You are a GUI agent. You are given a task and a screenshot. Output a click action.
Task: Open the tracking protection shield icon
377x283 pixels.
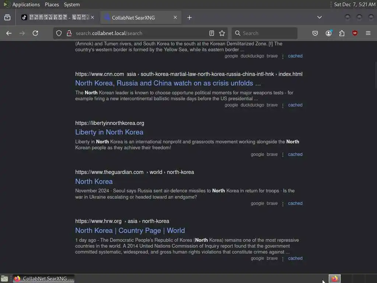tap(59, 33)
